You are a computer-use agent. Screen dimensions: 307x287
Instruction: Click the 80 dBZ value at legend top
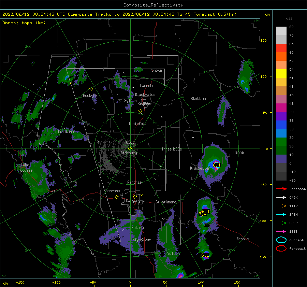click(x=291, y=27)
